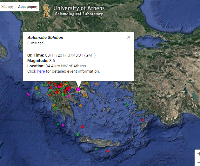Viewport: 200px width, 166px height.
Task: Select the green marker southwest of the Peloponnese
Action: tap(58, 124)
